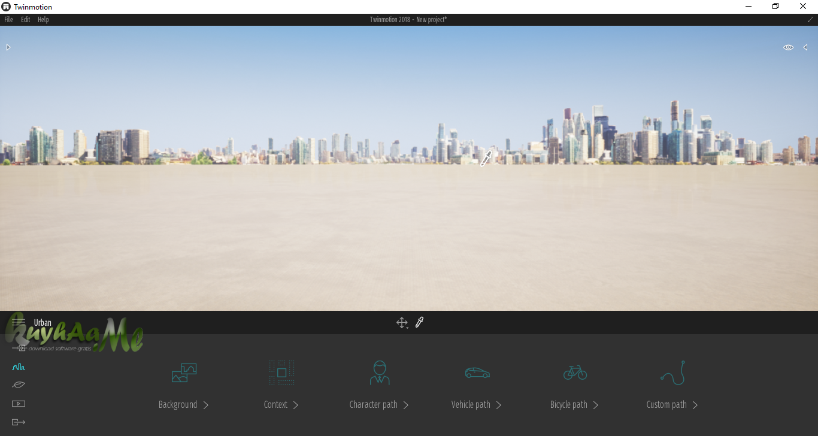The width and height of the screenshot is (818, 436).
Task: Expand the right panel with the triangle arrow
Action: (x=805, y=47)
